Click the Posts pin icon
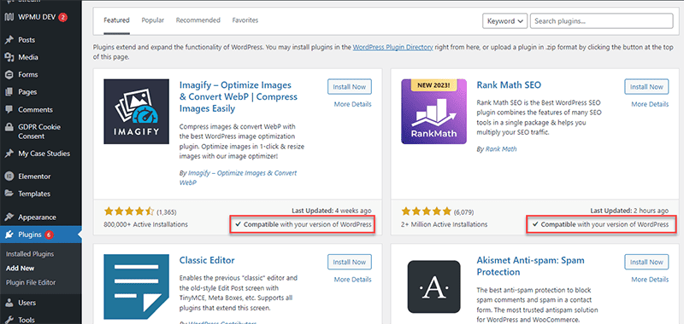684x324 pixels. tap(9, 40)
